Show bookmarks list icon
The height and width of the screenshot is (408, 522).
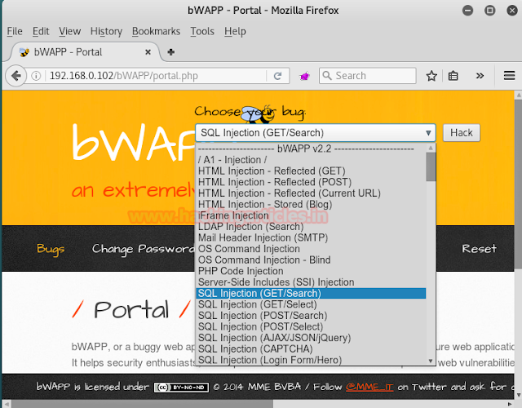(453, 76)
